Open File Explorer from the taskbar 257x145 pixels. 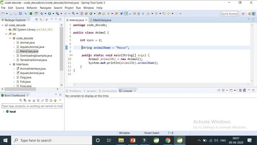(x=121, y=141)
